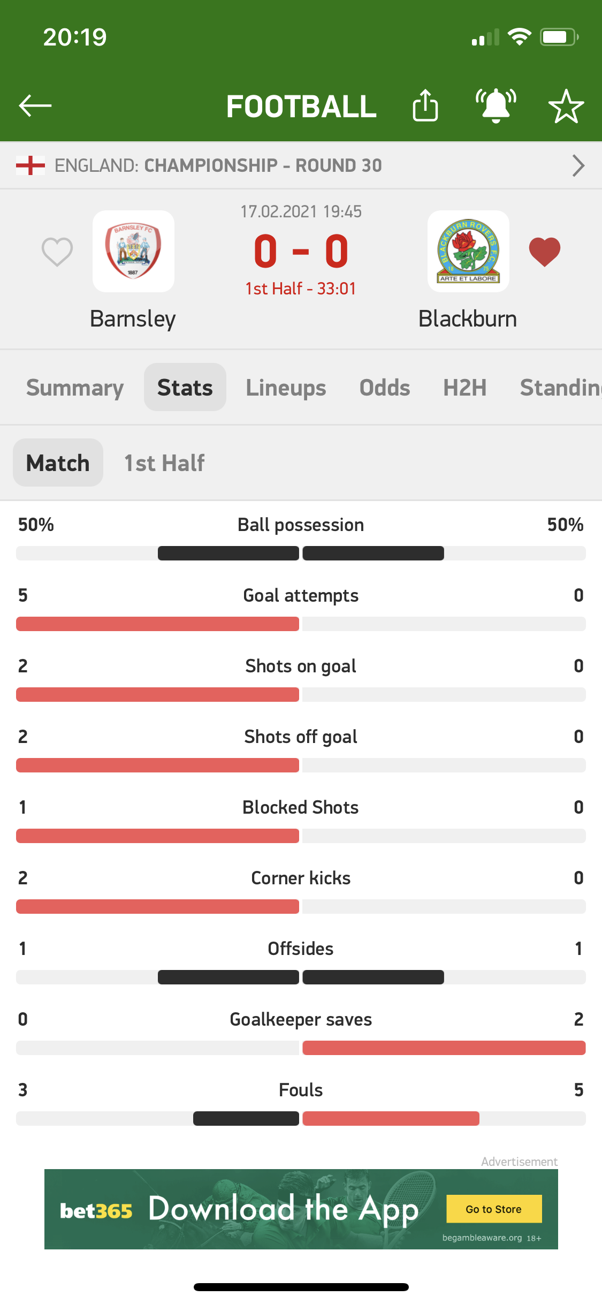Open the bet365 Download the App banner

301,1209
